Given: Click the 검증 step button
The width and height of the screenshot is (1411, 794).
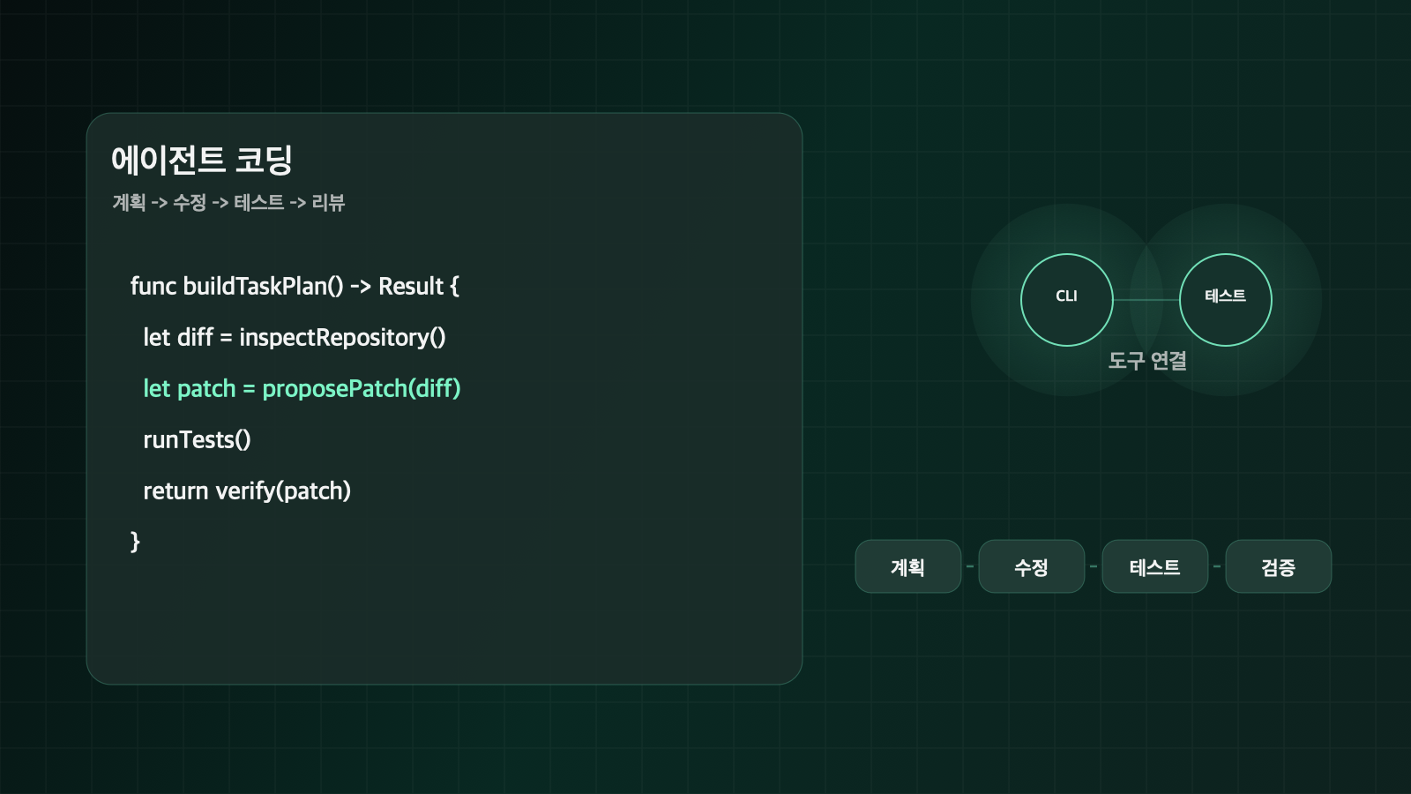Looking at the screenshot, I should tap(1278, 567).
